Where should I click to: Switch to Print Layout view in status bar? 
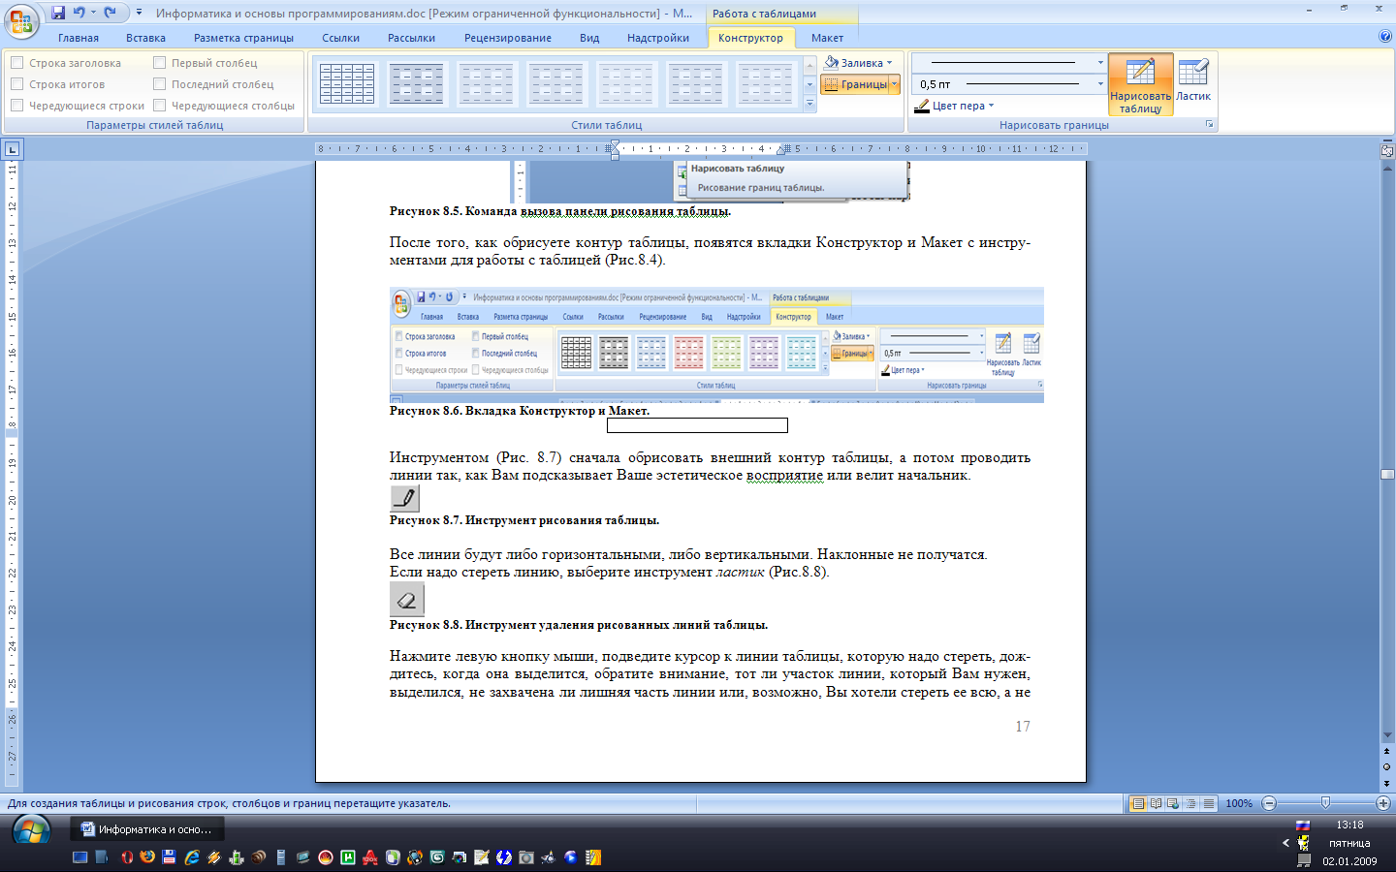pyautogui.click(x=1138, y=803)
